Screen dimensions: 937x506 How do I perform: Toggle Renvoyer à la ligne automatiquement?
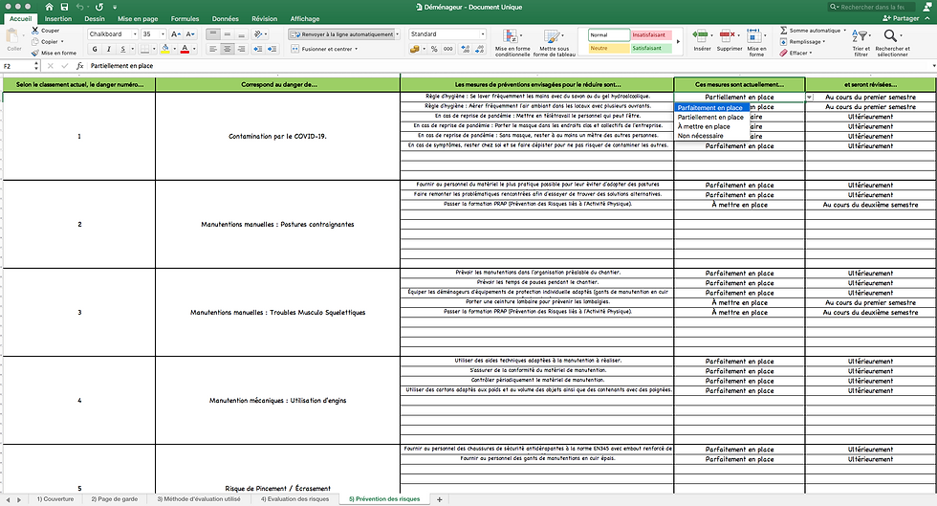click(342, 34)
